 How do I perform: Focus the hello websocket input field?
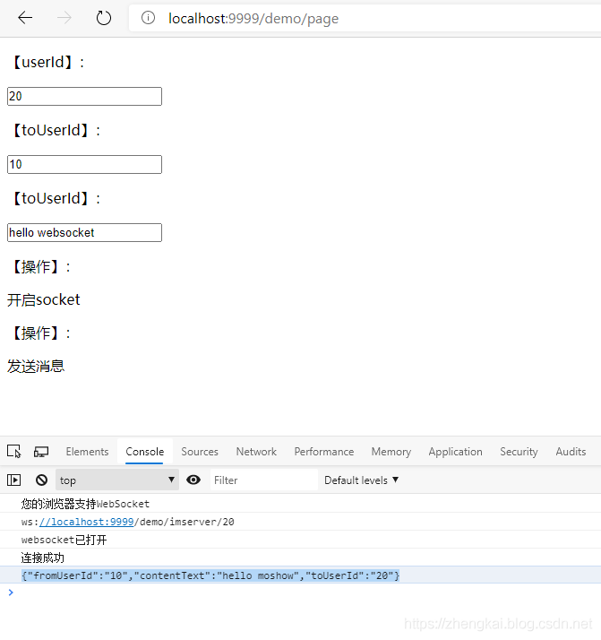tap(84, 233)
